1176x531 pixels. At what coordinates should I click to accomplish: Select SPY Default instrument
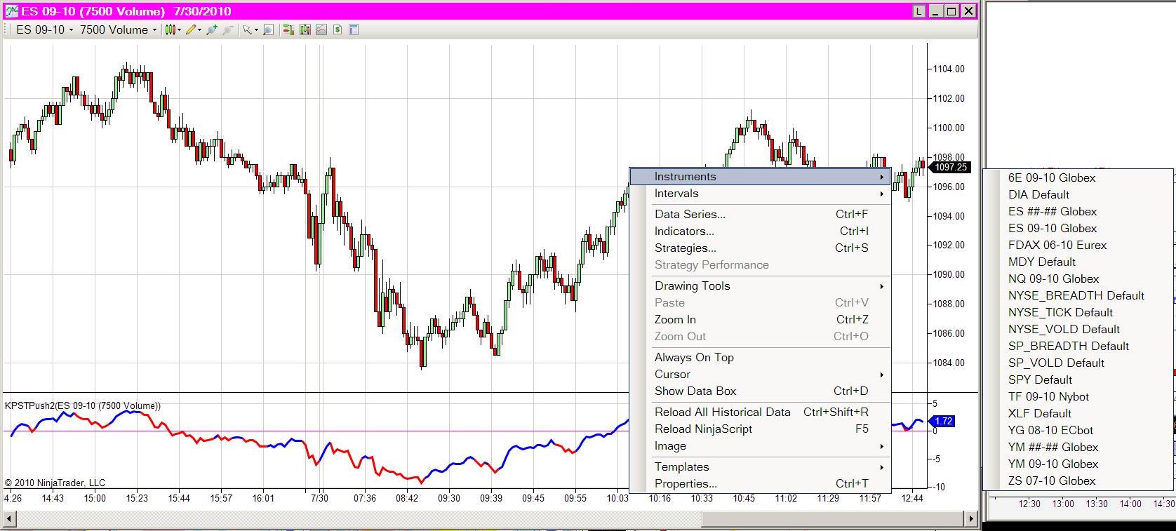[x=1078, y=380]
